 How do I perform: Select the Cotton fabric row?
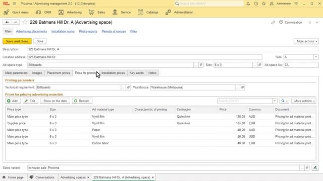(x=160, y=143)
